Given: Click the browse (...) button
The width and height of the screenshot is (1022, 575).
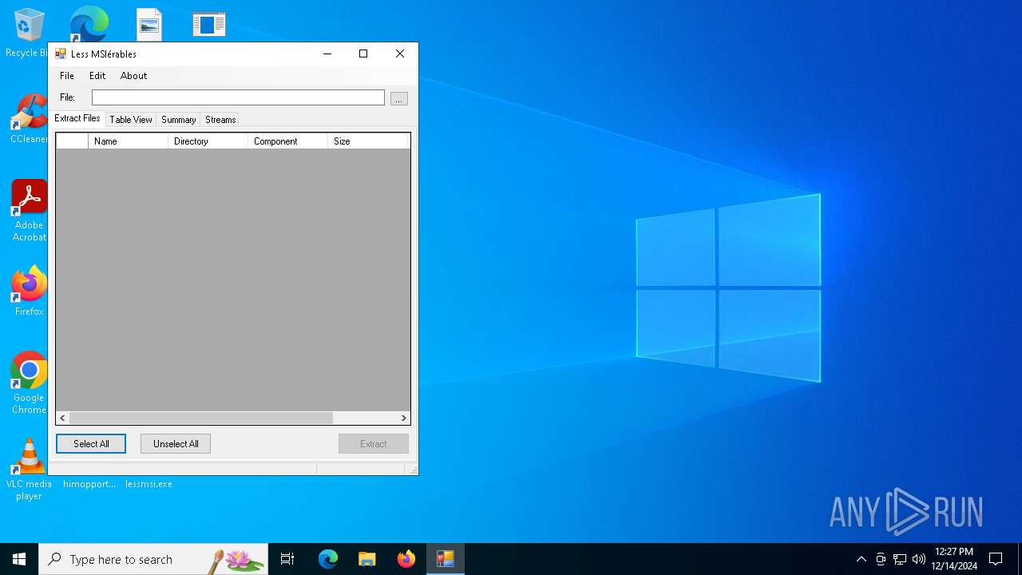Looking at the screenshot, I should point(399,98).
